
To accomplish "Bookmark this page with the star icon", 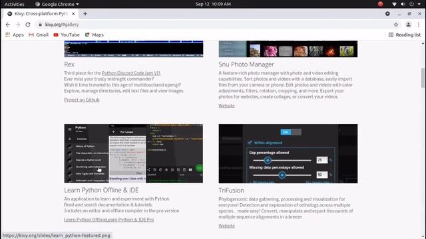I will pyautogui.click(x=396, y=25).
